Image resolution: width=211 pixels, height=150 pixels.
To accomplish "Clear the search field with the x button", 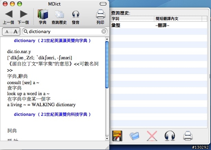I will (104, 31).
